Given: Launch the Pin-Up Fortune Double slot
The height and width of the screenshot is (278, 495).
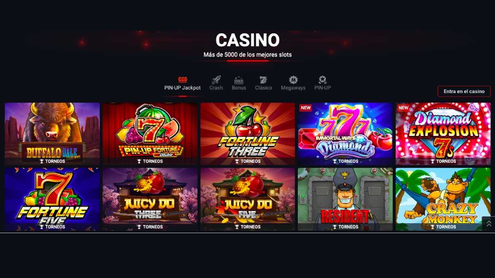Looking at the screenshot, I should click(x=150, y=134).
